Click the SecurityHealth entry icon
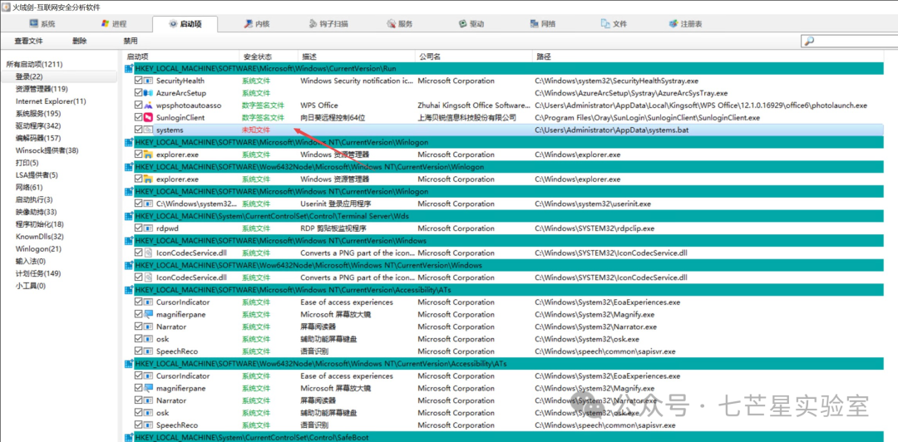898x442 pixels. [x=148, y=81]
